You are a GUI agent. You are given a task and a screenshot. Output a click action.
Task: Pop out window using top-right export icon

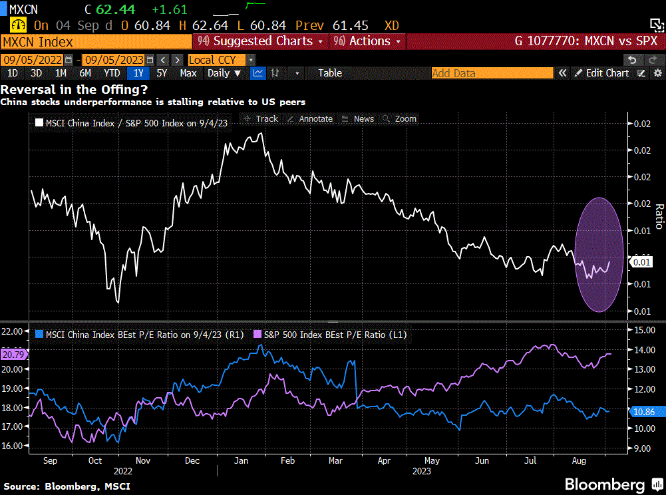(x=657, y=25)
